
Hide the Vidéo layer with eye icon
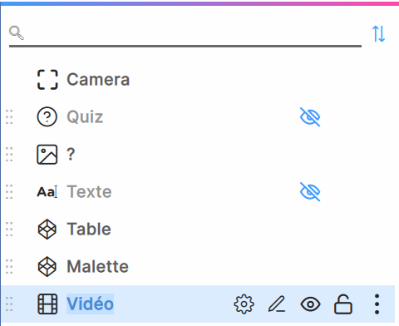(x=310, y=304)
